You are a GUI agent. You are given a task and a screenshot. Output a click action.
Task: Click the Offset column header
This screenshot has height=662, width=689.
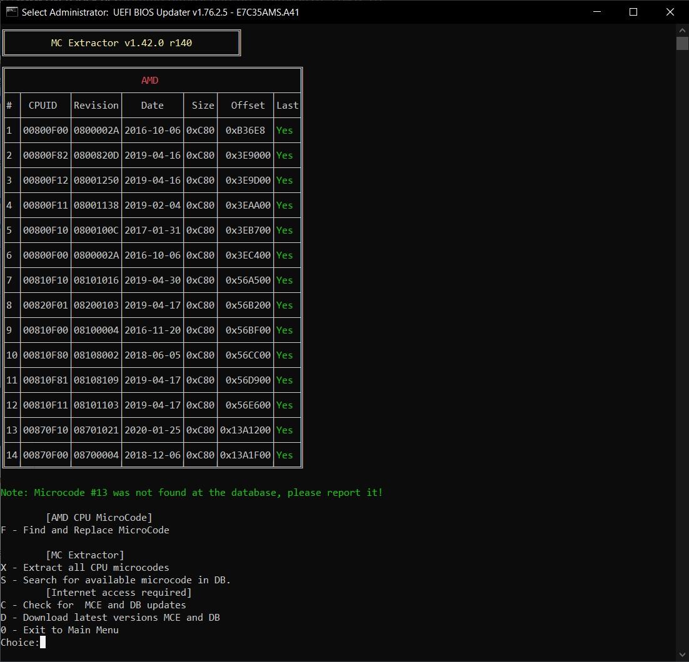pyautogui.click(x=248, y=106)
